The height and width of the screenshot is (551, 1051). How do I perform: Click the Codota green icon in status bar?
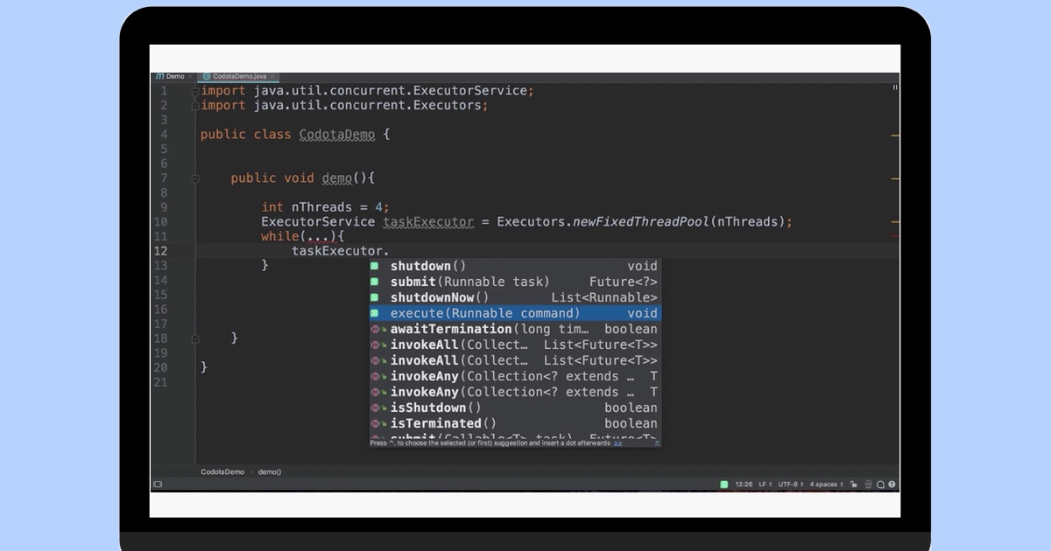(x=724, y=484)
